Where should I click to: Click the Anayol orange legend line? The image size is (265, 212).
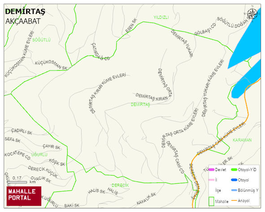[x=234, y=201]
